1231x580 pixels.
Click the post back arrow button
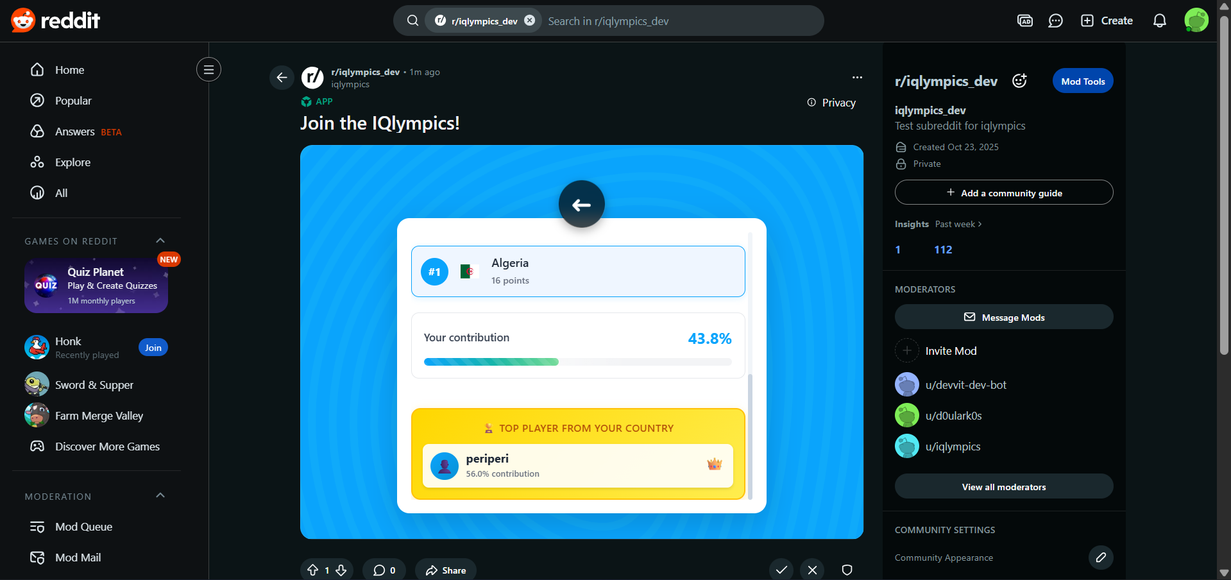point(282,78)
